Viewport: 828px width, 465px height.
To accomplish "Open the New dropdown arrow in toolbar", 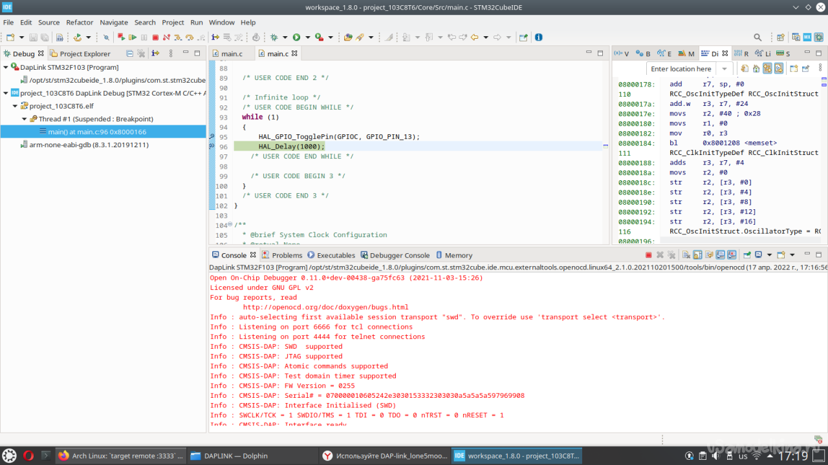I will [x=22, y=37].
